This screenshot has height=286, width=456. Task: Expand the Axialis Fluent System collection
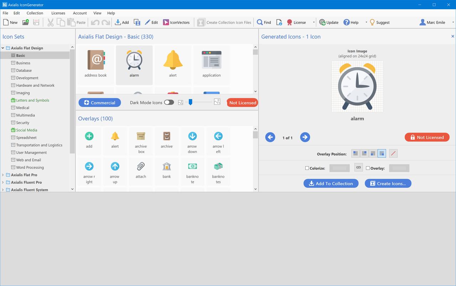tap(2, 189)
